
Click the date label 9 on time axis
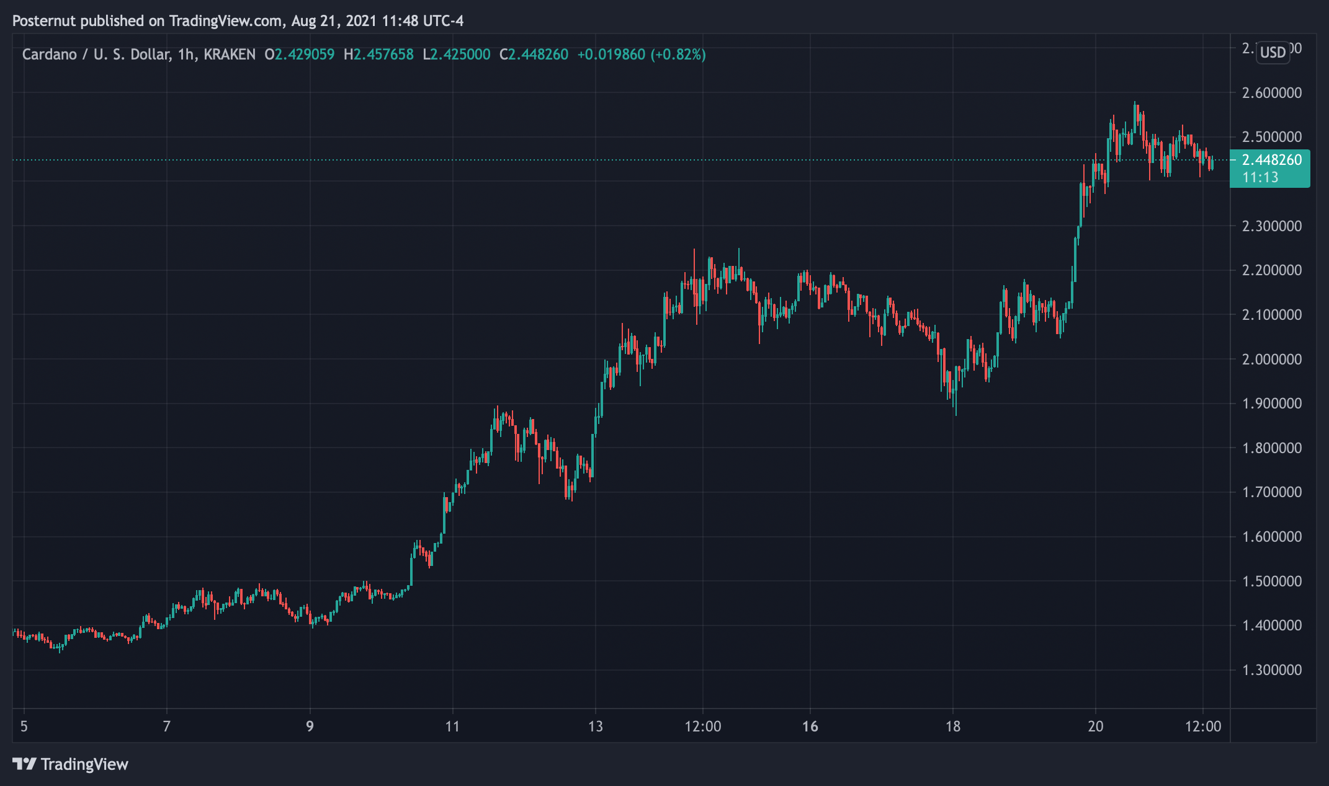pos(310,726)
